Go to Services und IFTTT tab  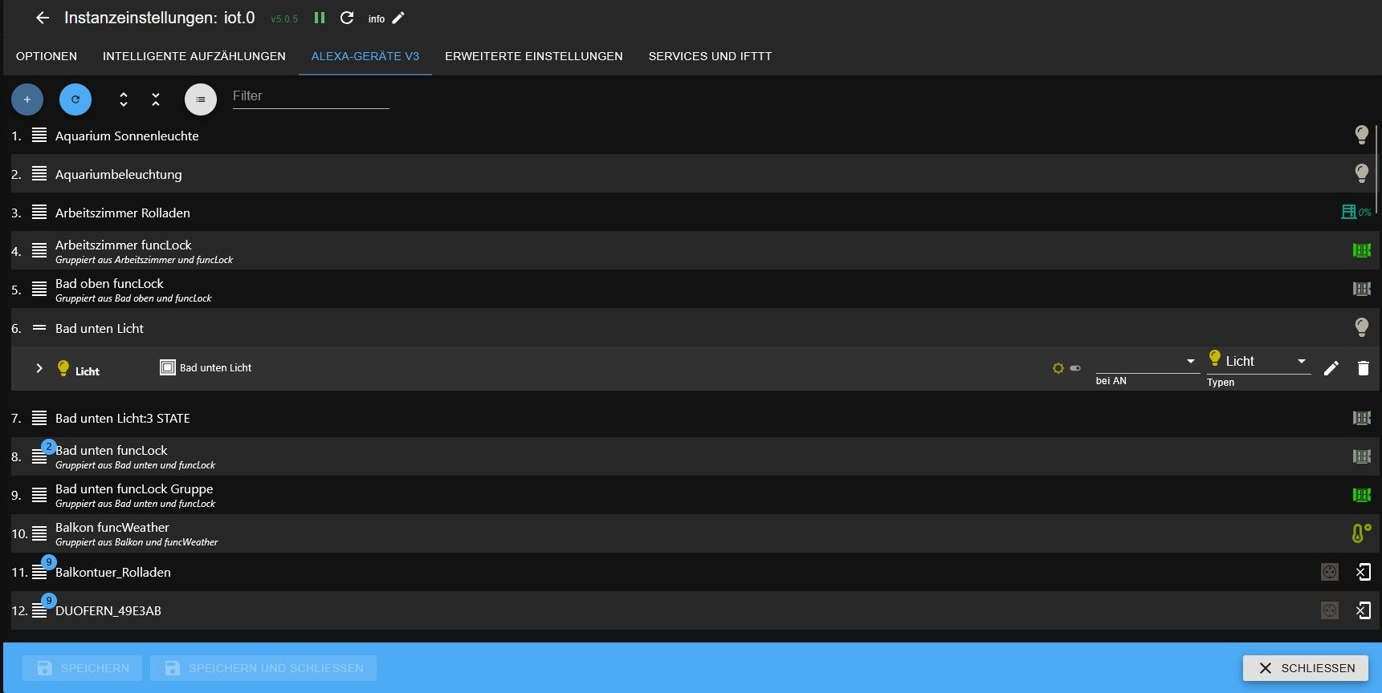pyautogui.click(x=710, y=56)
